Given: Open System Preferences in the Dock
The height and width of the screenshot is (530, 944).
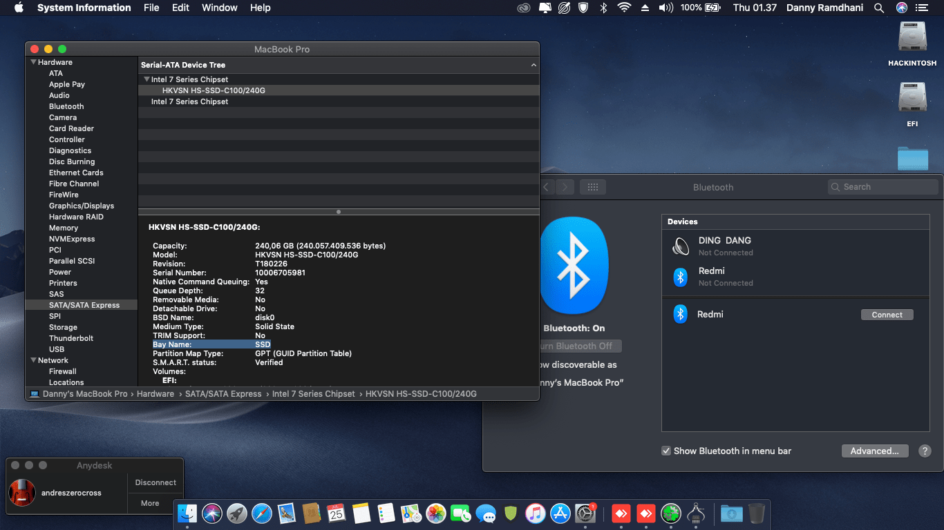Looking at the screenshot, I should [x=585, y=513].
